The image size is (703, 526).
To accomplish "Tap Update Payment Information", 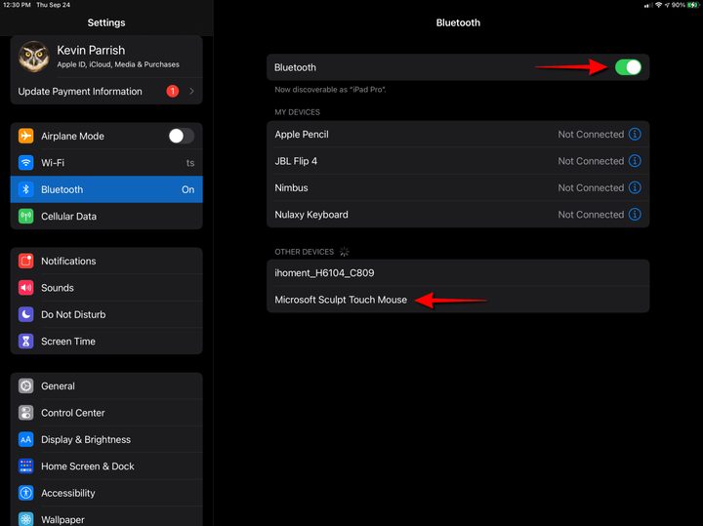I will pos(106,92).
